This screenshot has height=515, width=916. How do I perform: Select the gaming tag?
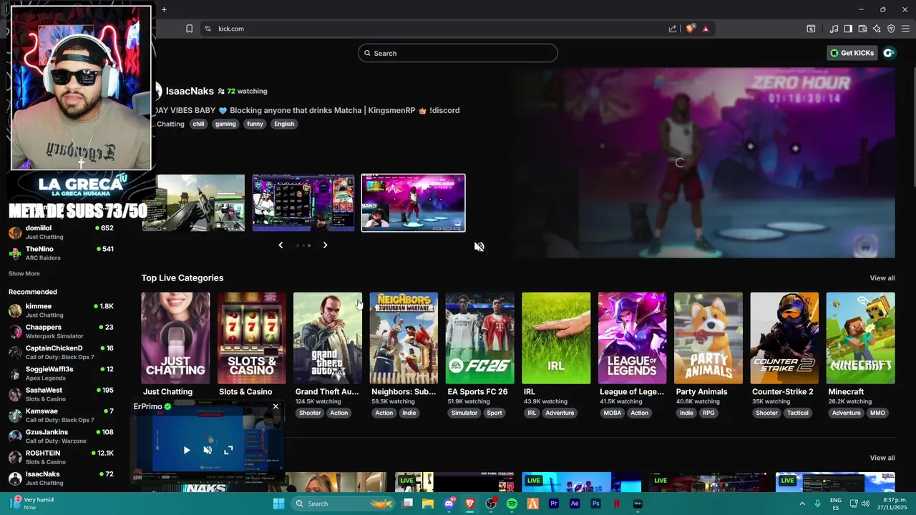(225, 124)
